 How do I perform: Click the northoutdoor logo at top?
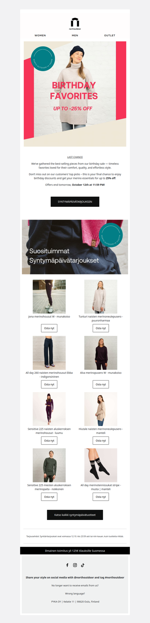(x=75, y=23)
